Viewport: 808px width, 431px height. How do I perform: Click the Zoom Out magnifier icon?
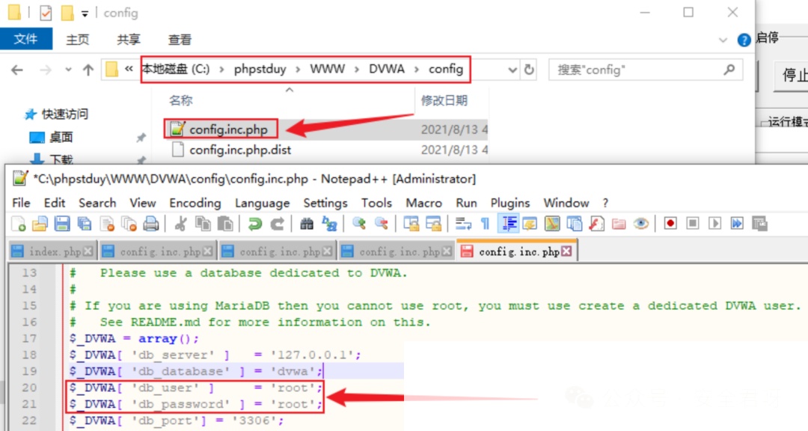[x=382, y=224]
